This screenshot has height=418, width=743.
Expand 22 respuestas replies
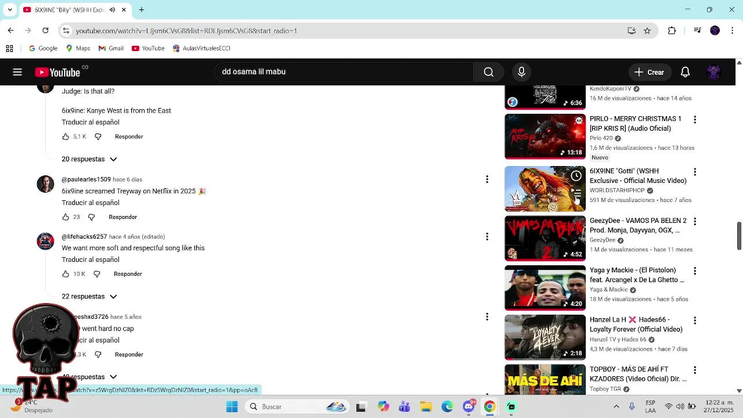pos(89,297)
